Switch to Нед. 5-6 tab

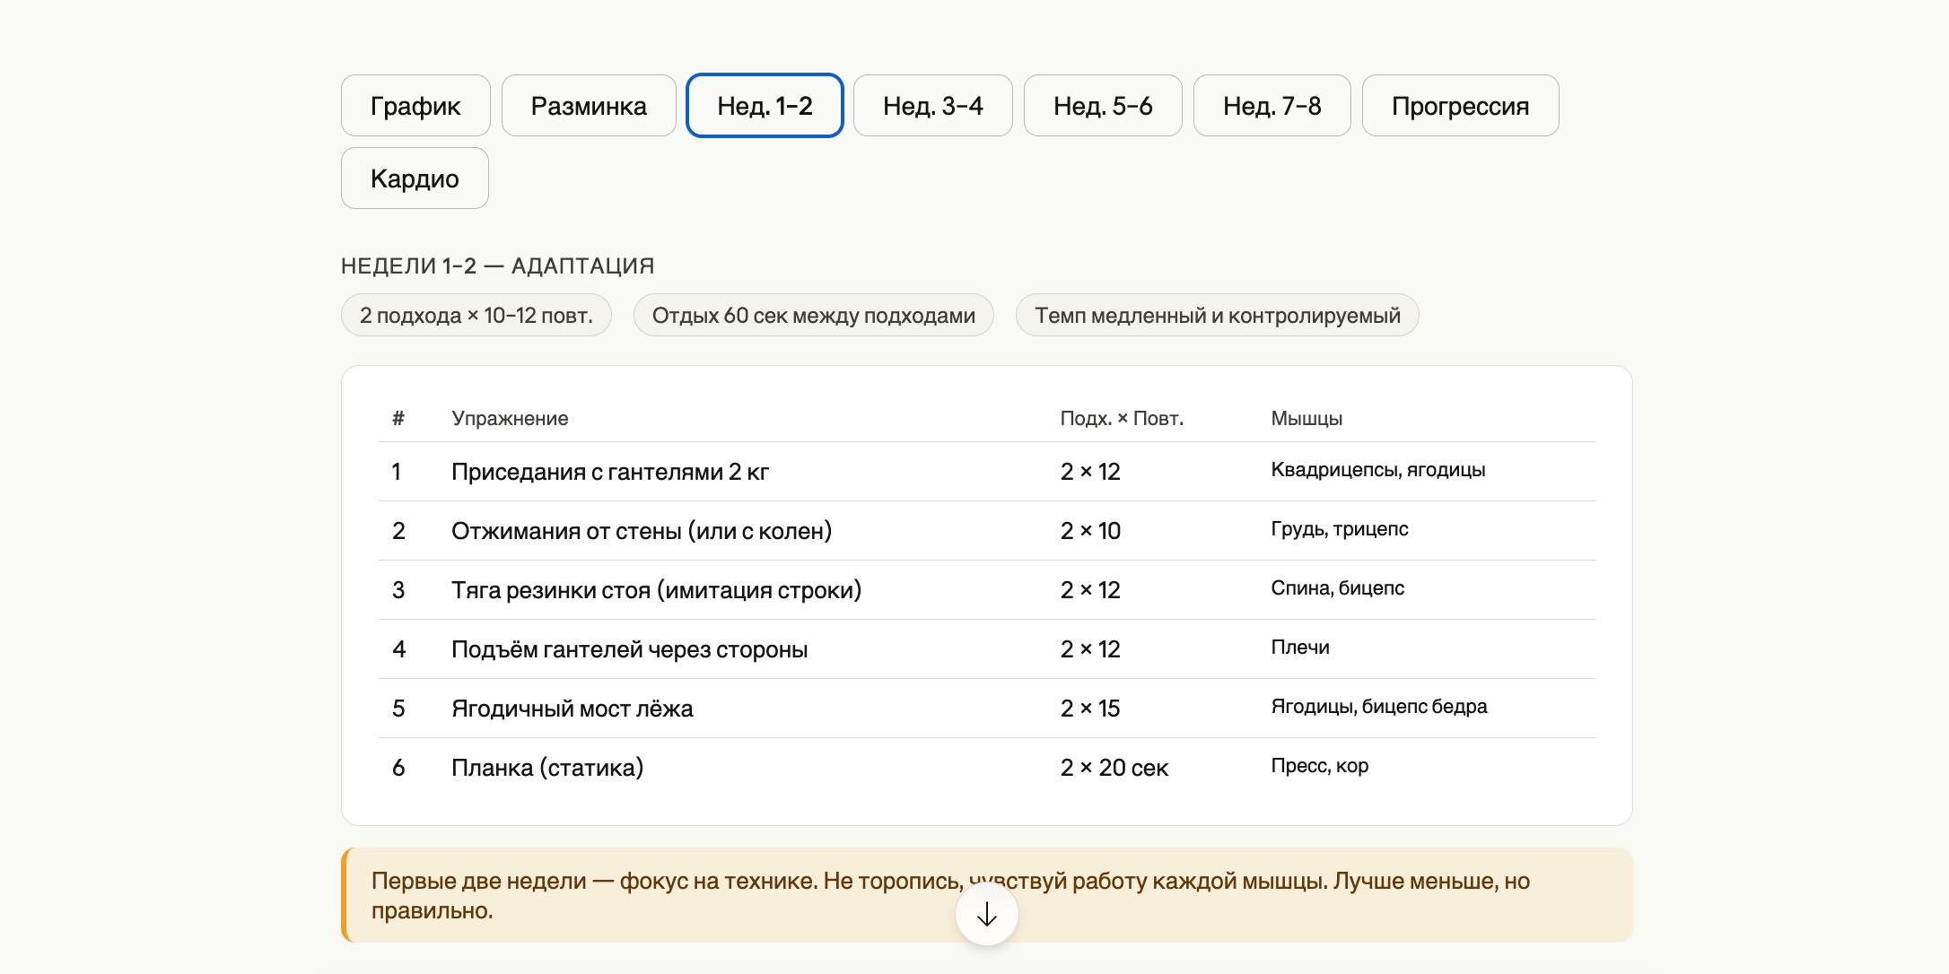pos(1103,106)
